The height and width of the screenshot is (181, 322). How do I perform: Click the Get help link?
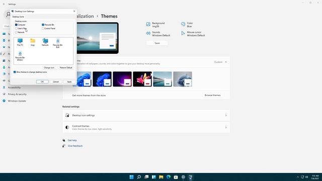coord(72,140)
